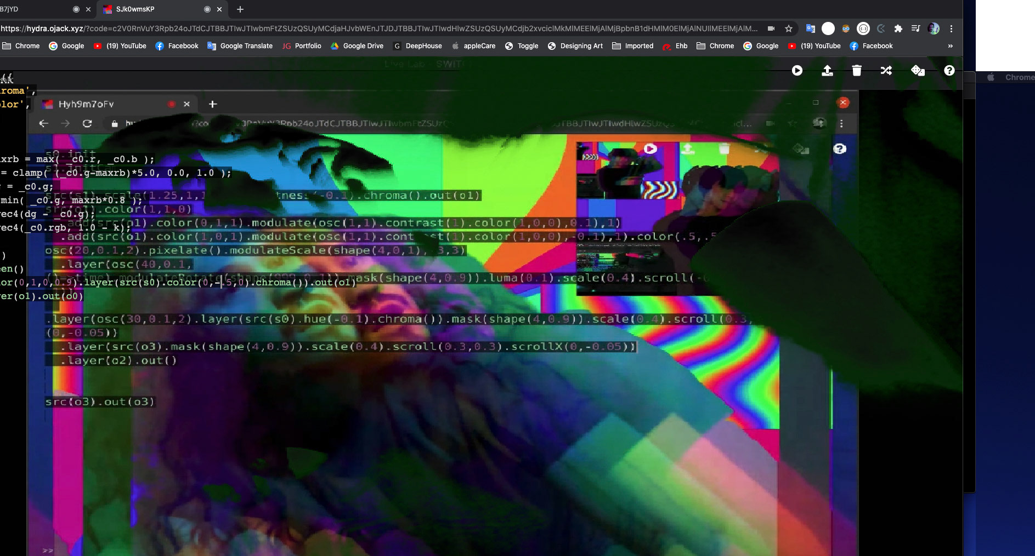The image size is (1035, 556).
Task: Click the camera indicator in the address bar
Action: [771, 28]
